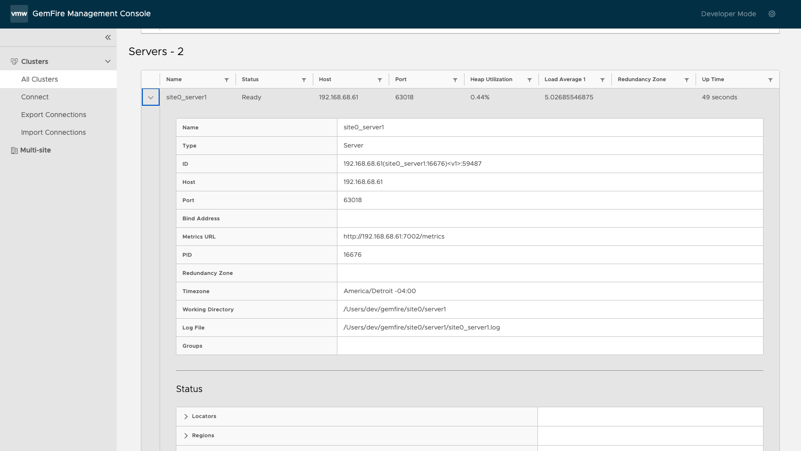
Task: Click the Groups label
Action: pos(192,346)
